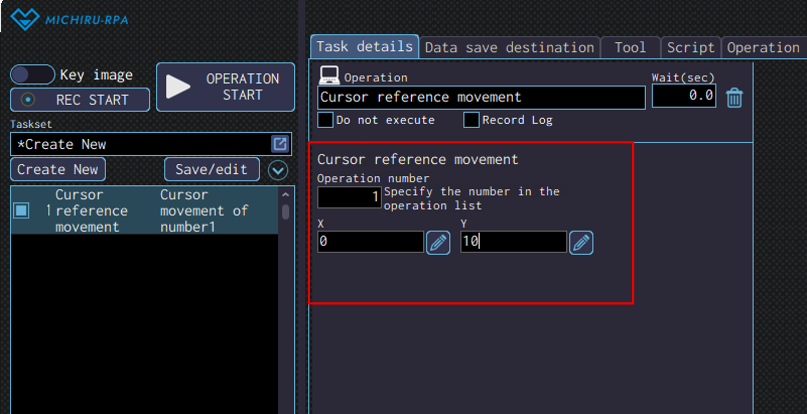Click the operation list scroll up arrow
The height and width of the screenshot is (414, 807).
(x=285, y=195)
